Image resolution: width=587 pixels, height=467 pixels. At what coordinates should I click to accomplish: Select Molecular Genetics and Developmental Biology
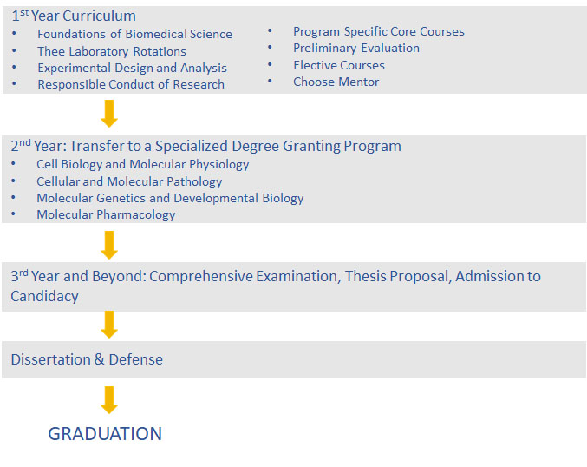pos(170,198)
